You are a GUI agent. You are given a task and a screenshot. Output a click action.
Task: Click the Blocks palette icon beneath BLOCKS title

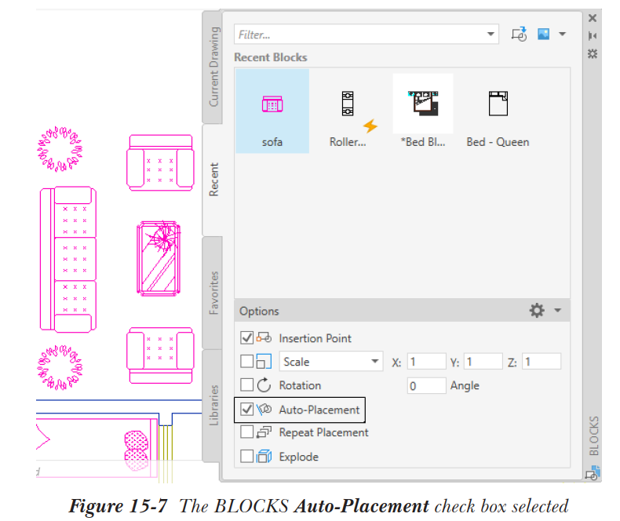[x=593, y=473]
